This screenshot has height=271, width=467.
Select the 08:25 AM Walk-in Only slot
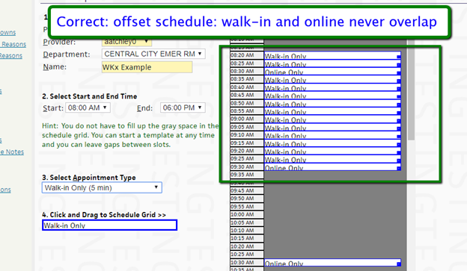click(332, 63)
